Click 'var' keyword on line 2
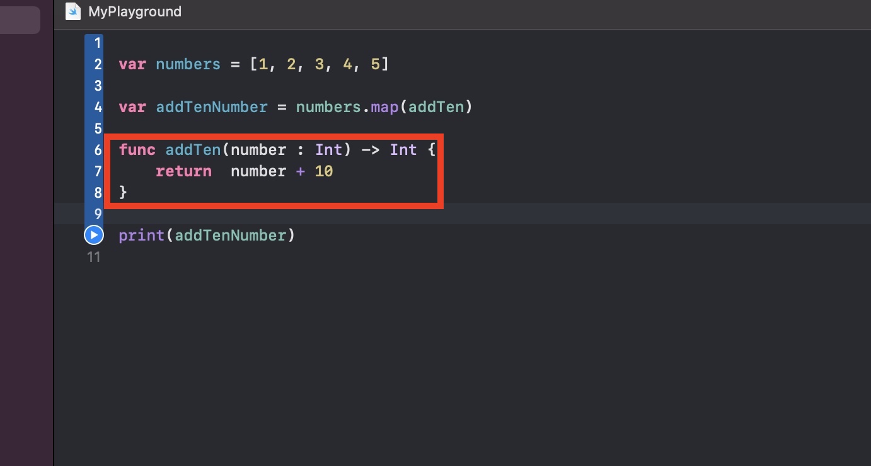This screenshot has height=466, width=871. [x=132, y=64]
